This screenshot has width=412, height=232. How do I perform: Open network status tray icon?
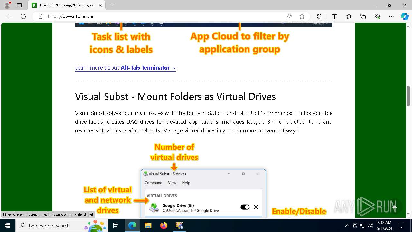(363, 226)
